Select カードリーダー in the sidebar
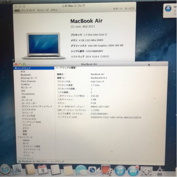The height and width of the screenshot is (177, 177). pyautogui.click(x=29, y=103)
